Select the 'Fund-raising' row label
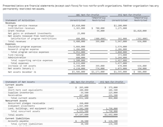Image resolution: width=163 pixels, height=127 pixels. point(16,55)
